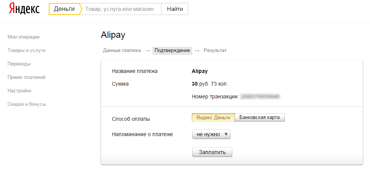Click the Сумма label
The image size is (370, 169).
pyautogui.click(x=120, y=84)
